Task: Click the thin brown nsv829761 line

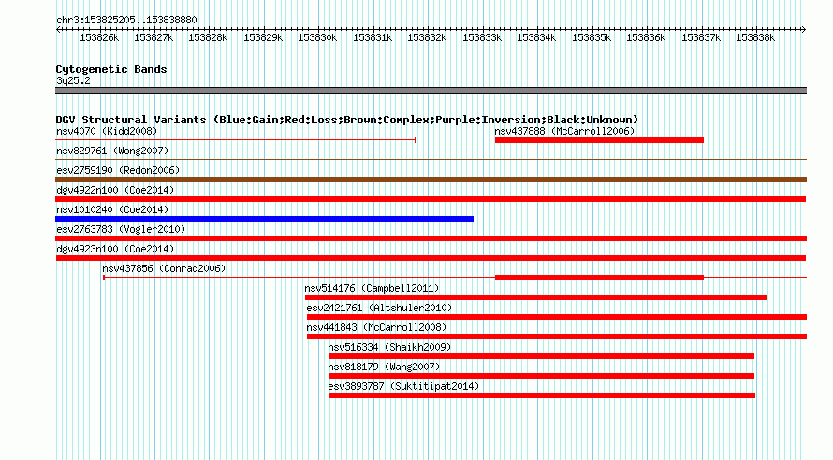Action: pos(431,159)
